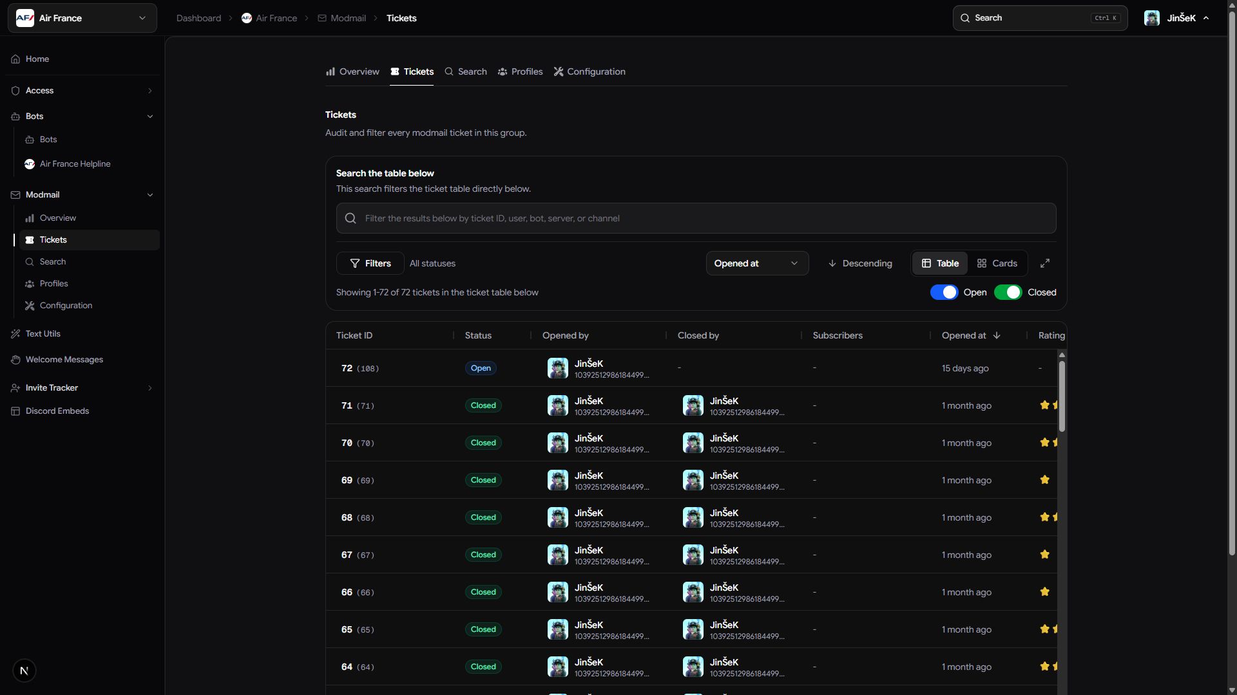Screen dimensions: 1237x695
Task: Click the Opened at column sort arrow
Action: point(997,335)
